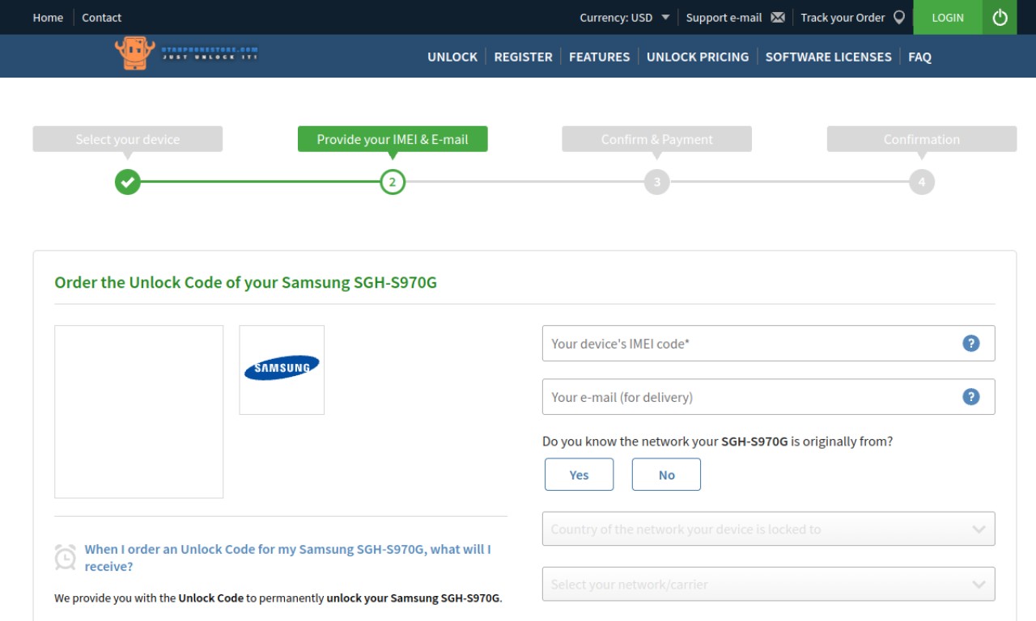
Task: Expand the country of network dropdown
Action: point(768,529)
